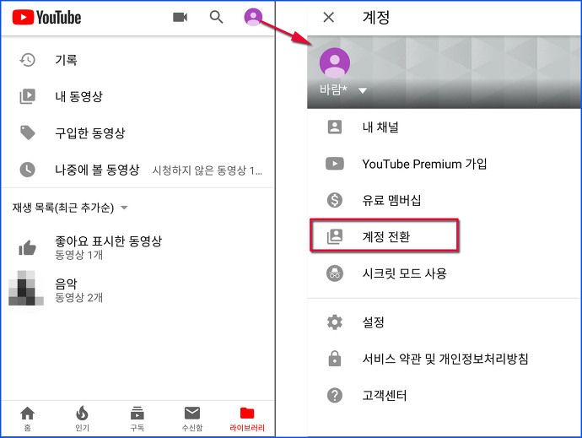
Task: Switch to the 인기 trending tab
Action: pos(82,419)
